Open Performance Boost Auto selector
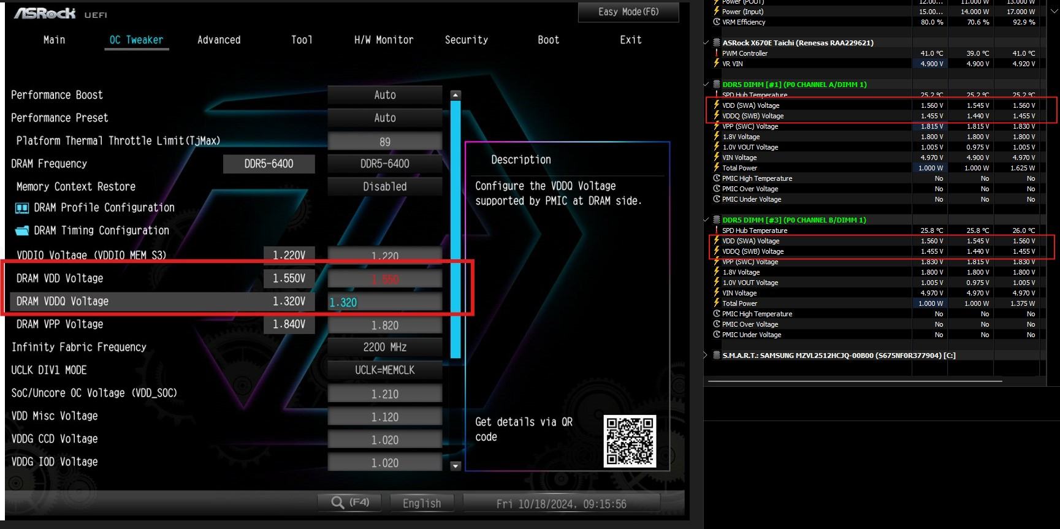This screenshot has height=529, width=1060. [385, 95]
